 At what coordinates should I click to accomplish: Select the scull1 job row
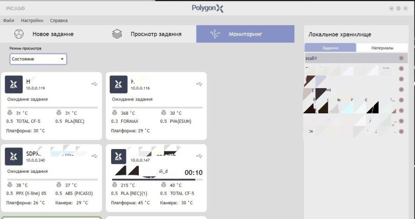click(x=356, y=58)
